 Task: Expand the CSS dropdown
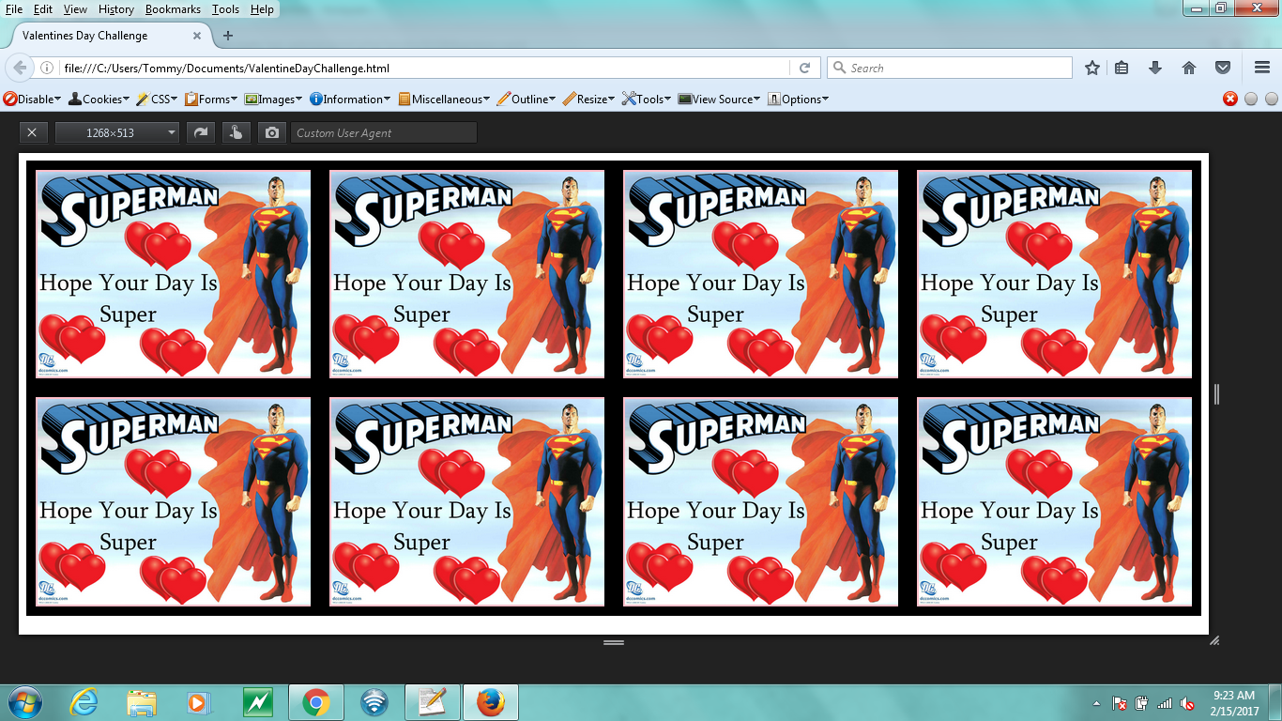coord(157,99)
